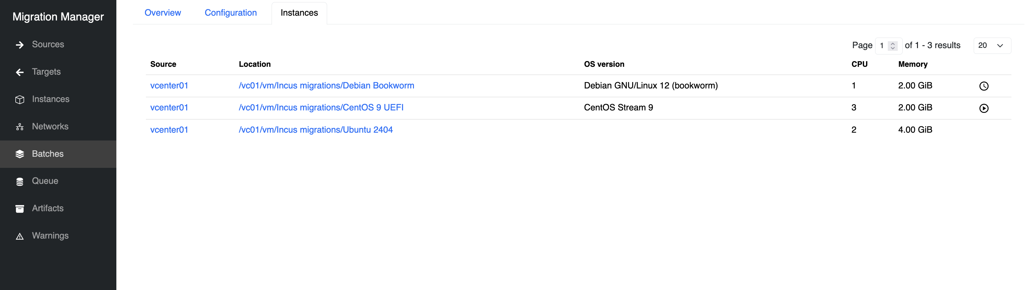Click the Batches layers icon
The width and height of the screenshot is (1031, 290).
[20, 154]
